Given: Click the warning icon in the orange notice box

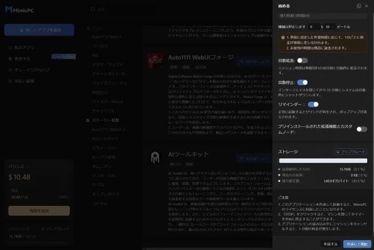Looking at the screenshot, I should click(x=283, y=37).
